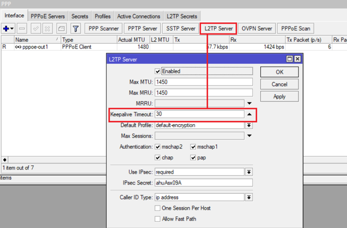Open the funnel Filter icon

click(x=75, y=29)
